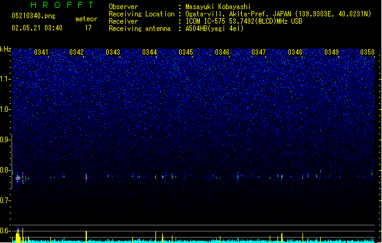
Task: Click the red meteor echo after 0342
Action: pyautogui.click(x=86, y=177)
